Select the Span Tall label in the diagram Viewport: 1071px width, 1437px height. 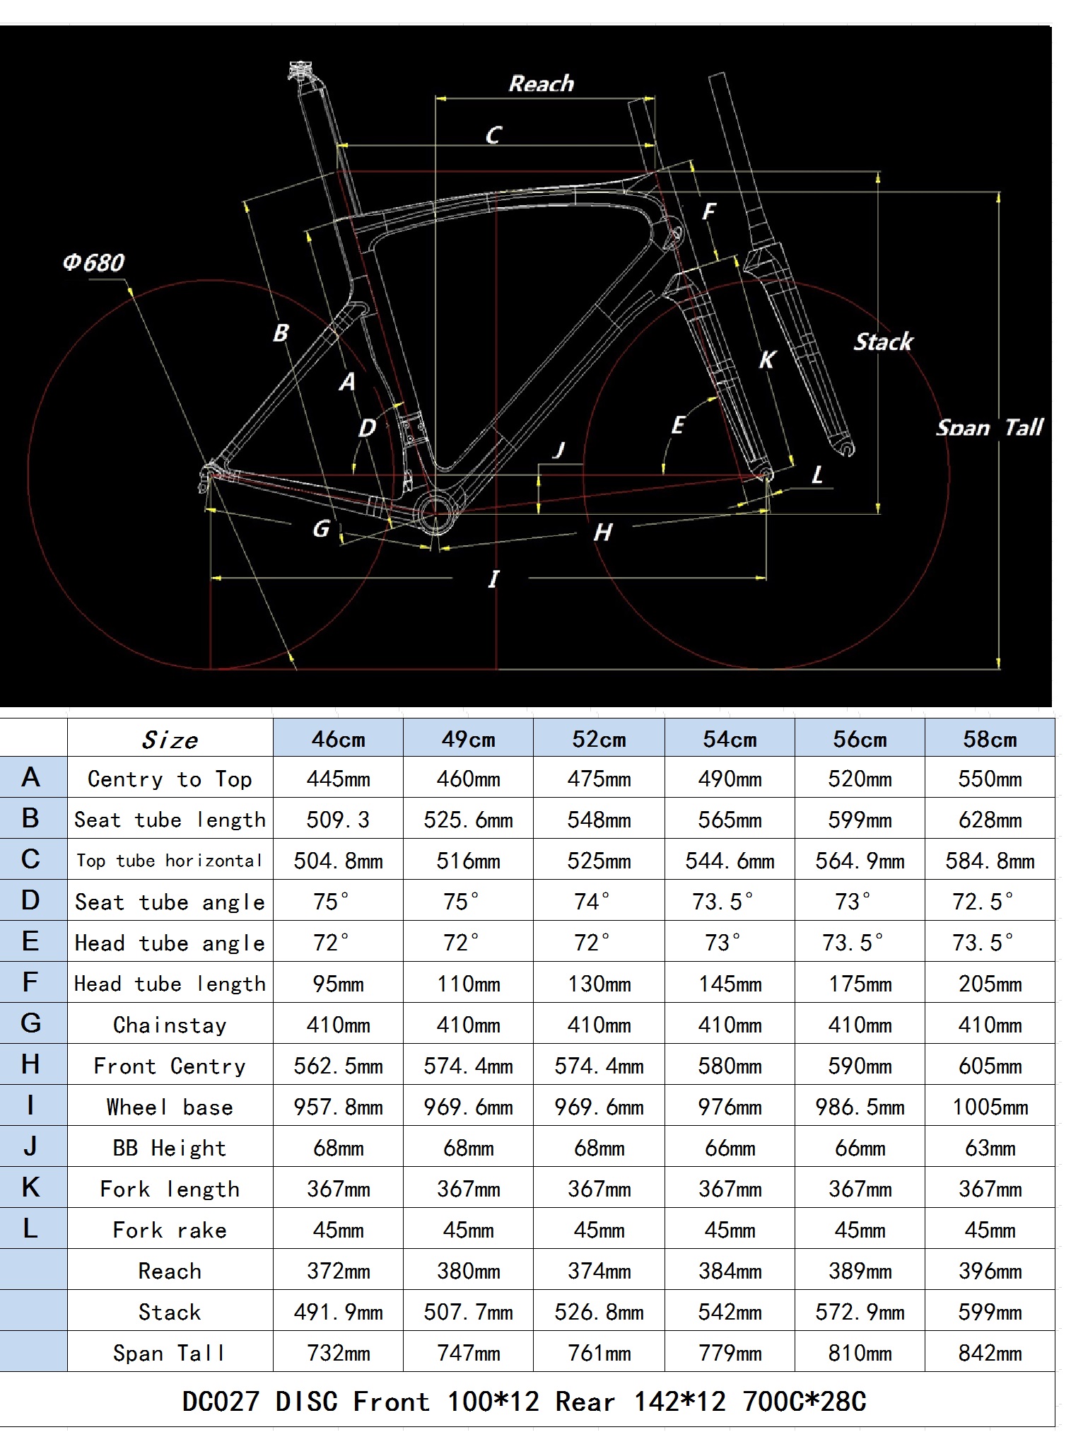[989, 428]
